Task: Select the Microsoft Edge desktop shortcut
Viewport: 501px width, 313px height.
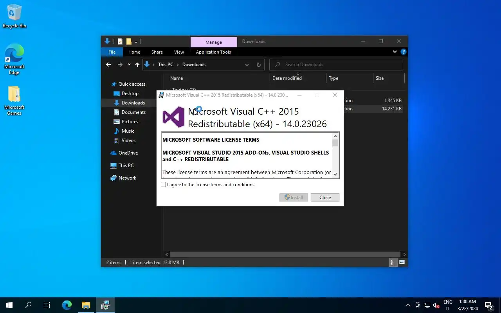Action: tap(14, 59)
